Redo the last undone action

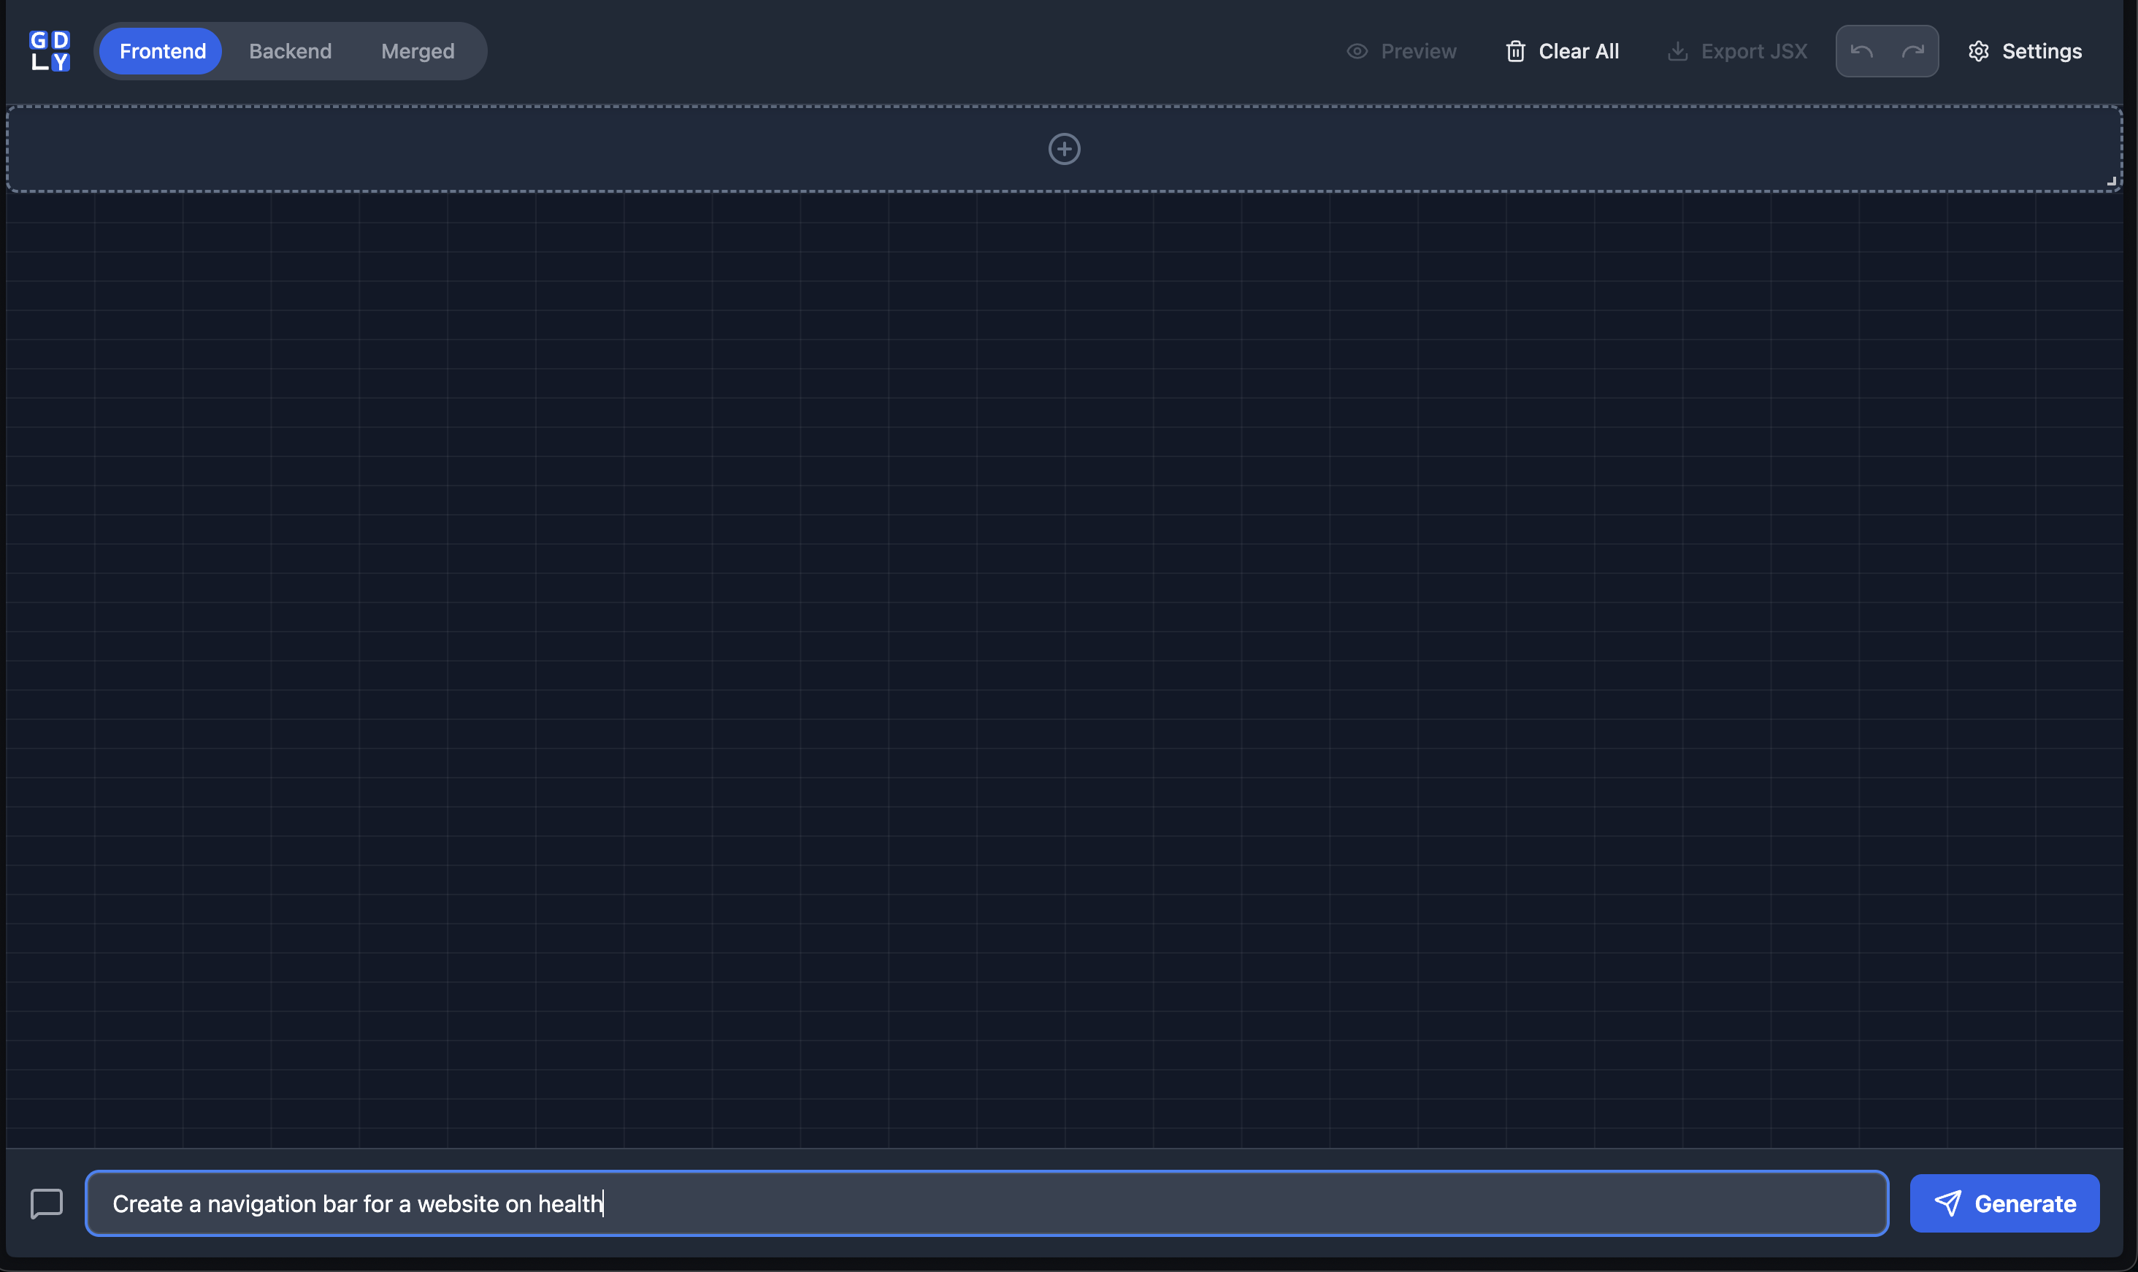(1912, 51)
